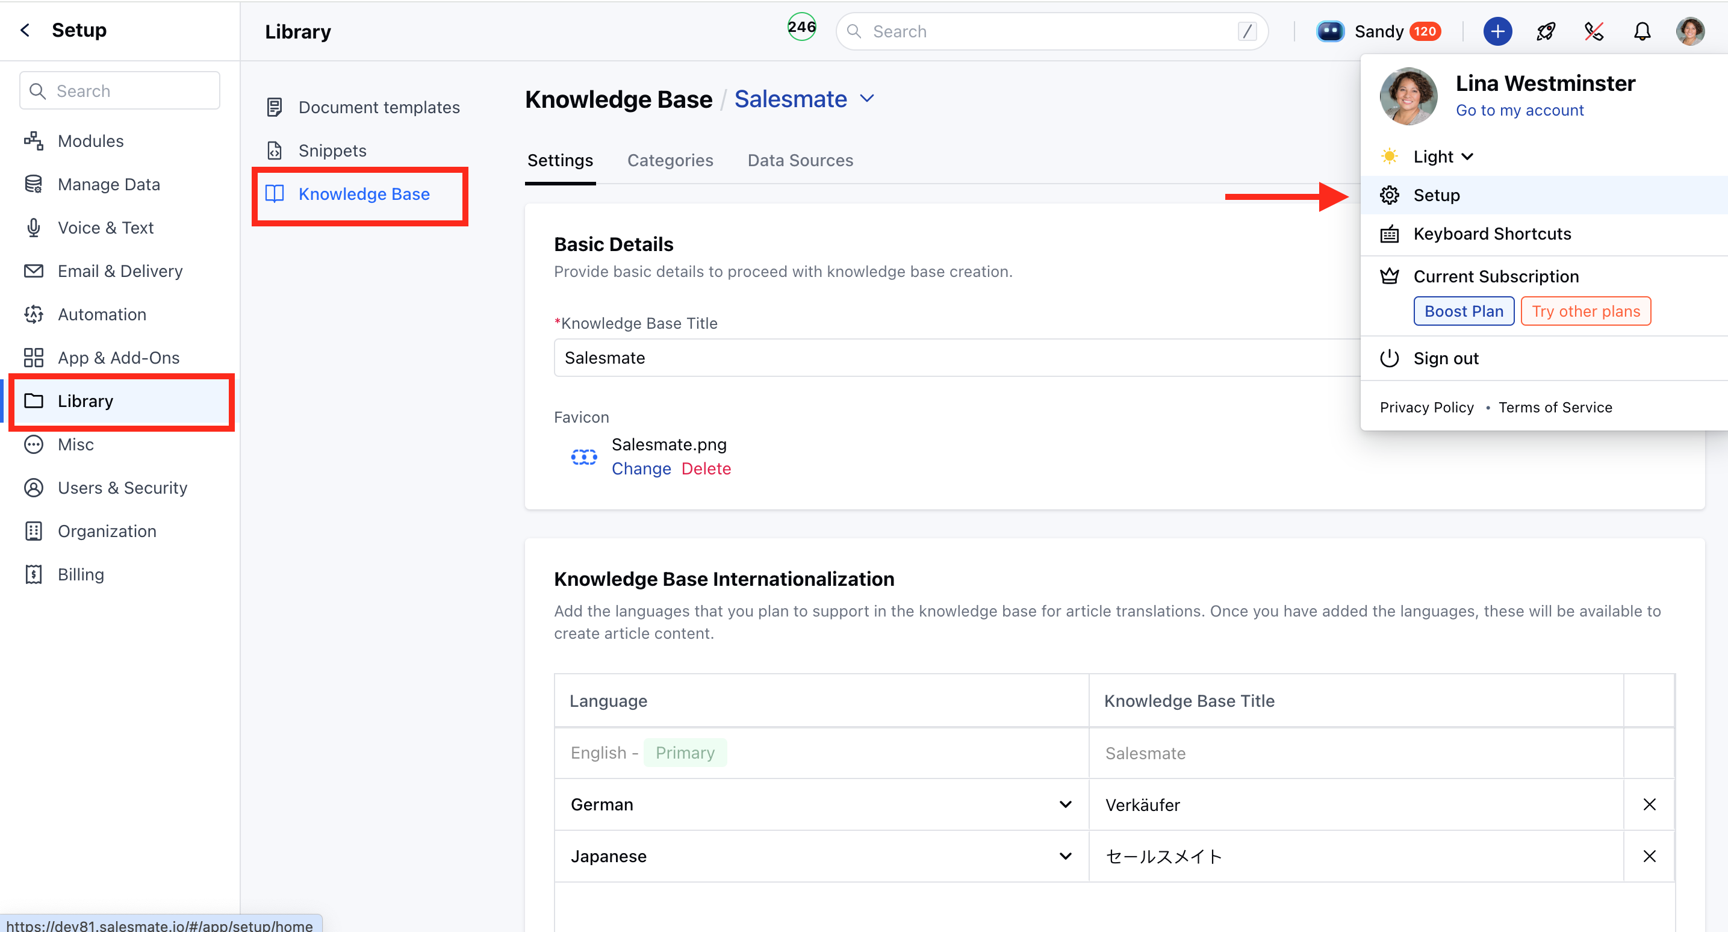Click Current Subscription menu entry

tap(1496, 276)
